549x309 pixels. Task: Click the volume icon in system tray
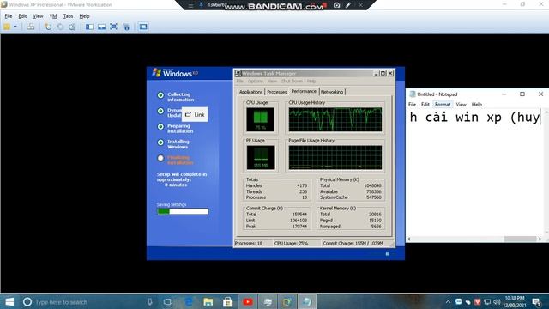[x=497, y=301]
